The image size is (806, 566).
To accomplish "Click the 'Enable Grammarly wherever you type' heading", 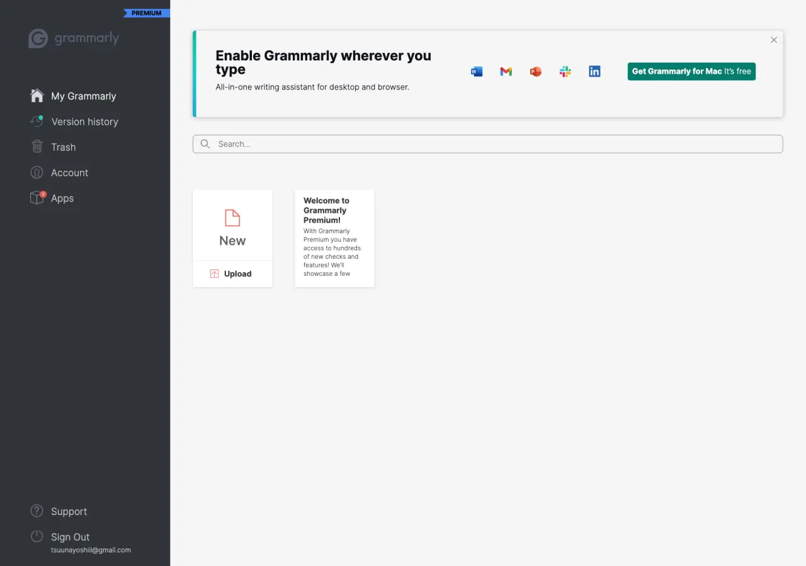I will coord(323,62).
